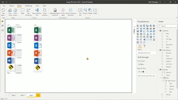Image resolution: width=178 pixels, height=100 pixels.
Task: Select the Table visualization icon
Action: point(147,37)
